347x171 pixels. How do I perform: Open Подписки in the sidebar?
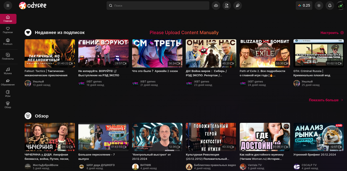(x=8, y=30)
